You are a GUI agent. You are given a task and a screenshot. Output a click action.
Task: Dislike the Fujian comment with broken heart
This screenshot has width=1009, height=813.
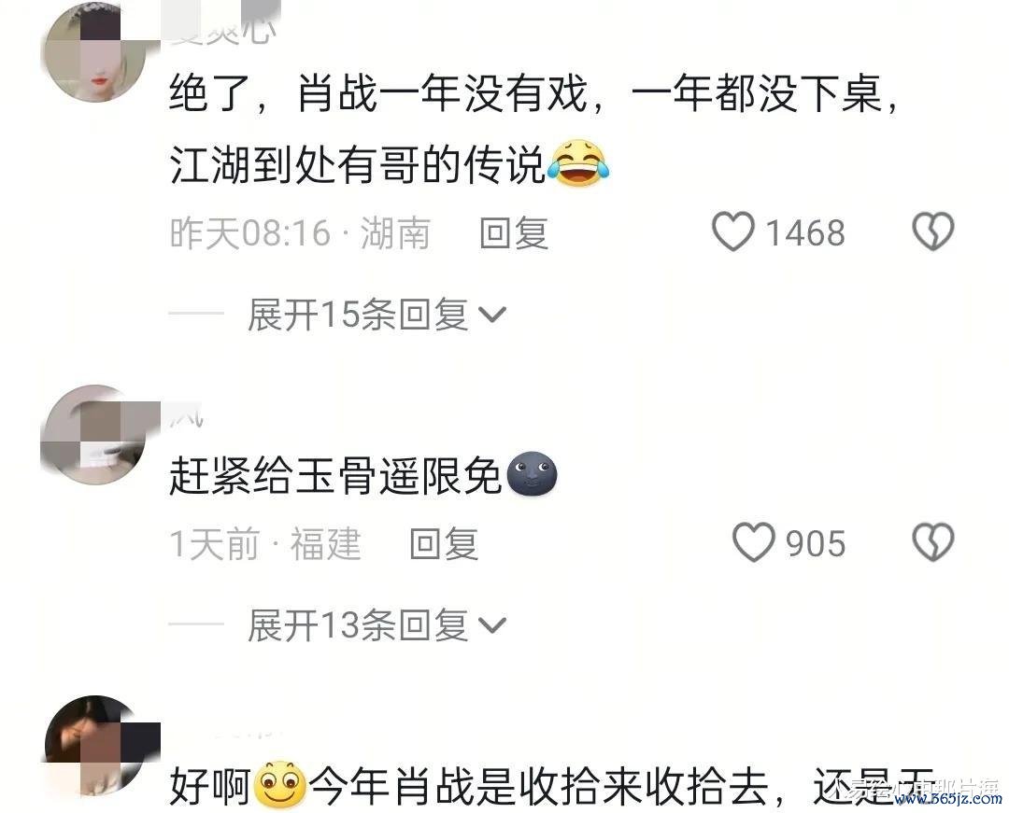(933, 542)
